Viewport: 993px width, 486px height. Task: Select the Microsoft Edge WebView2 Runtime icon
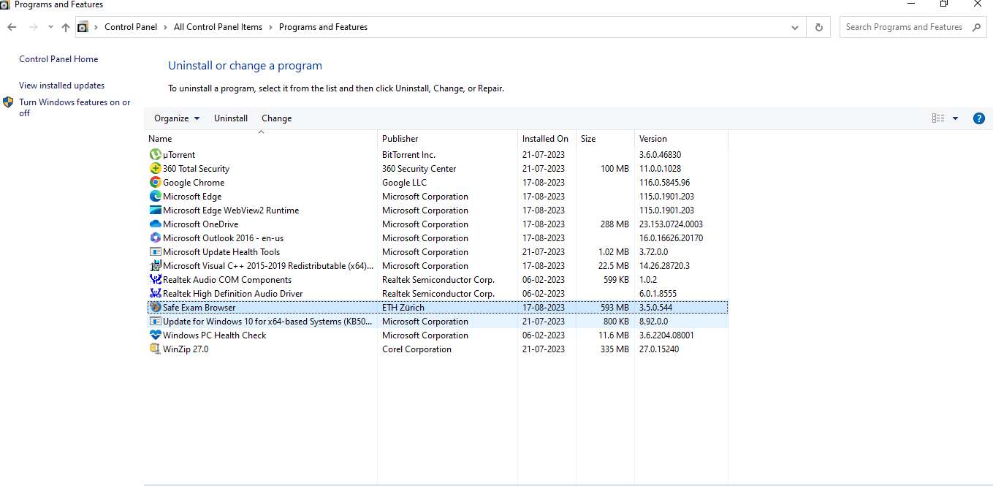coord(155,210)
